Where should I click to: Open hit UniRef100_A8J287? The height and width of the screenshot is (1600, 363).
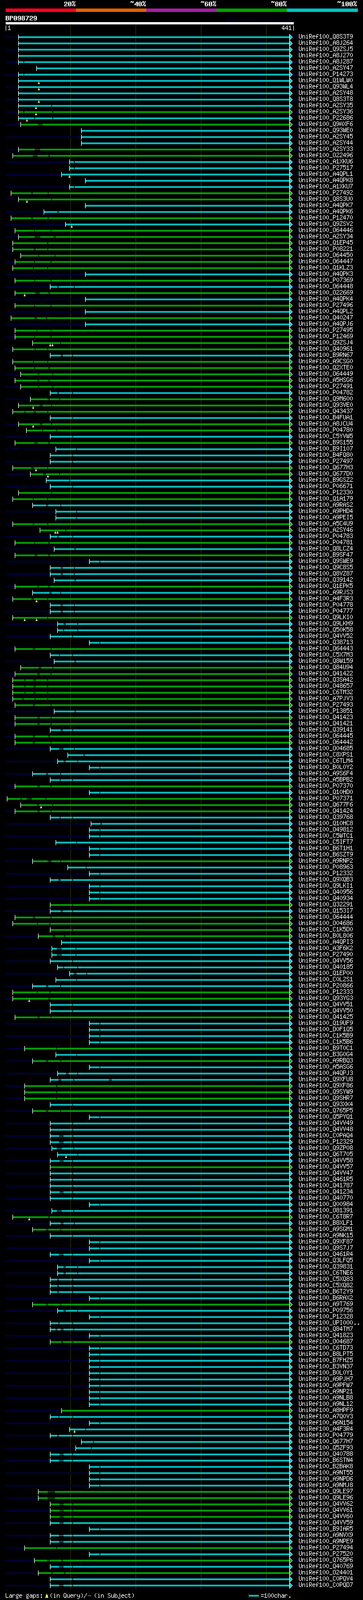pos(326,61)
